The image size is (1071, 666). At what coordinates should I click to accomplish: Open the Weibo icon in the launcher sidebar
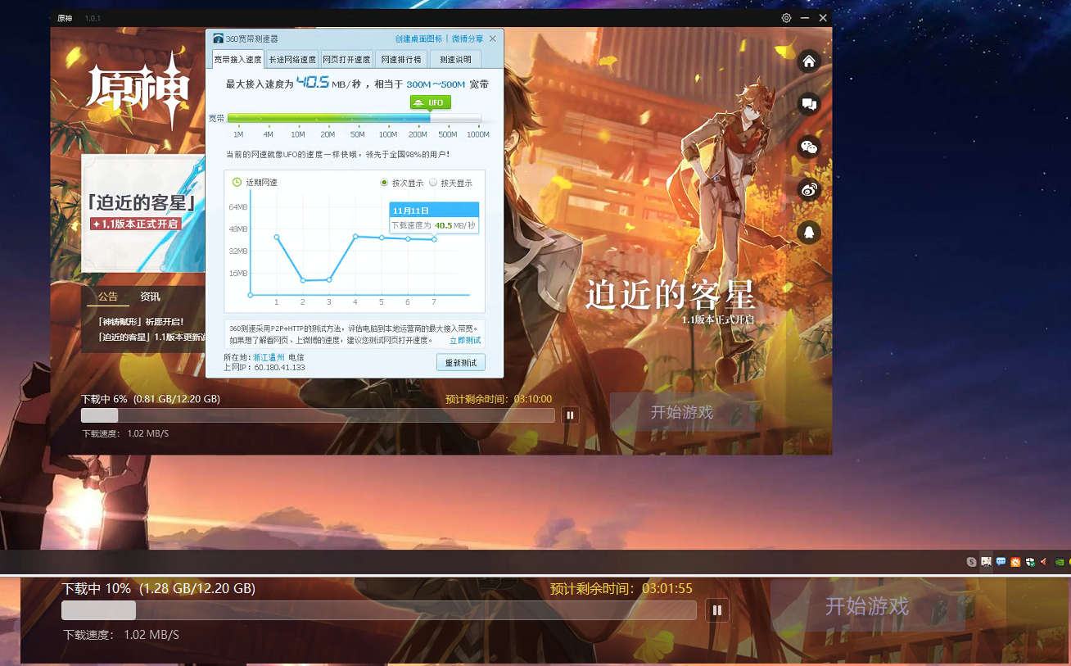809,190
